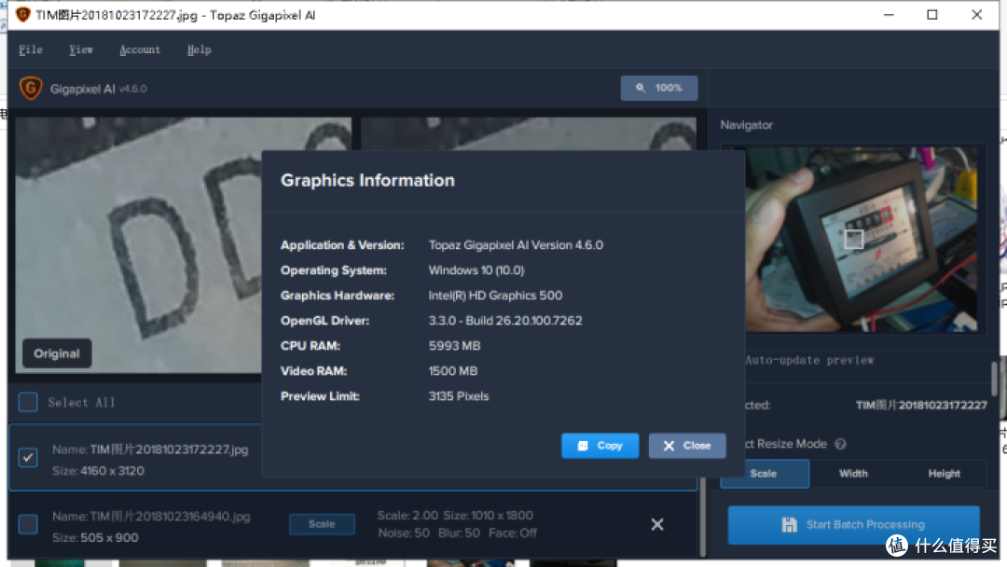The width and height of the screenshot is (1007, 567).
Task: Click the Original label on preview
Action: pos(57,353)
